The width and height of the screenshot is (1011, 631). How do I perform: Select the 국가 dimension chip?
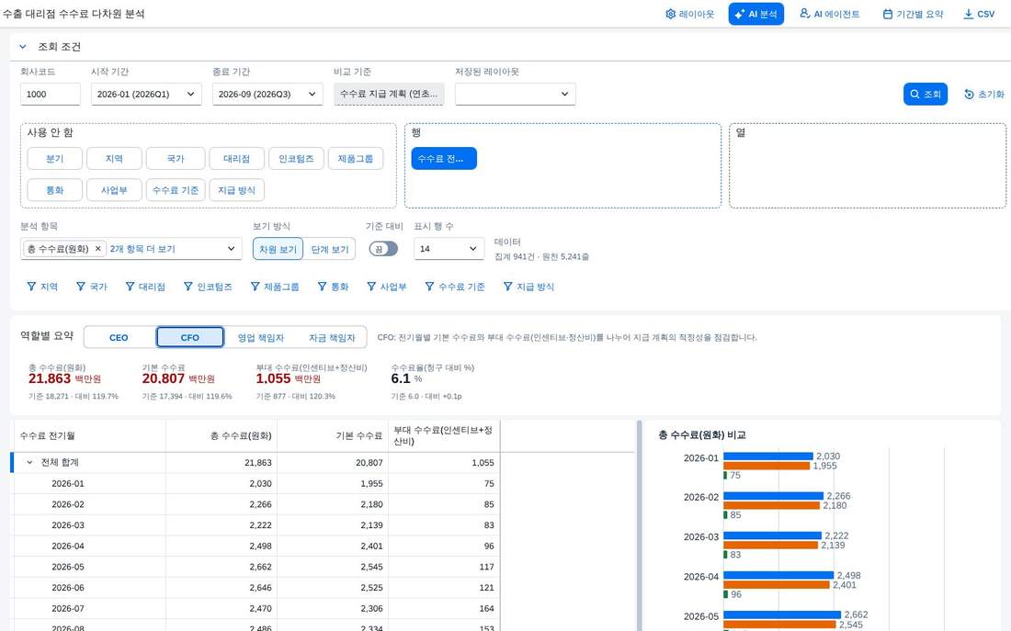pyautogui.click(x=176, y=159)
